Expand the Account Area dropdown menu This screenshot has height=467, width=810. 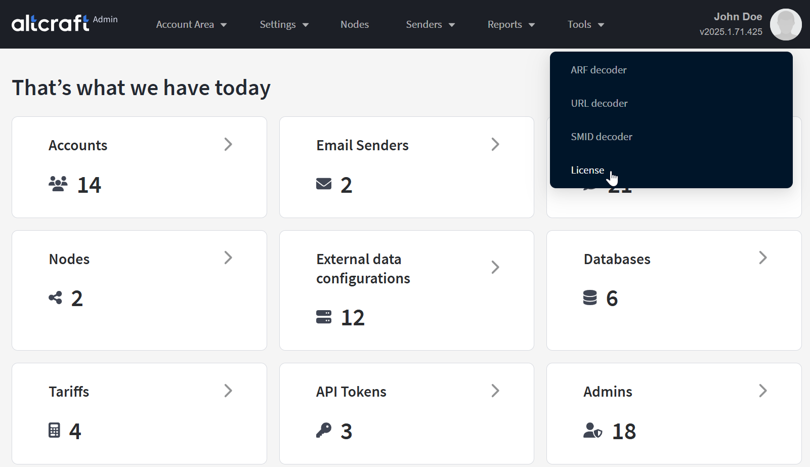(x=191, y=24)
